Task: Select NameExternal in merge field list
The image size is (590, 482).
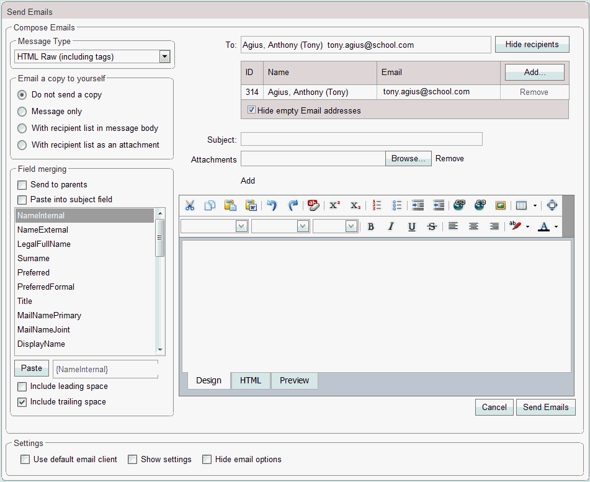Action: [84, 230]
